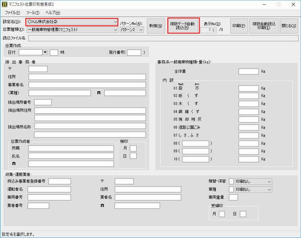Open the ツール menu

(x=33, y=13)
